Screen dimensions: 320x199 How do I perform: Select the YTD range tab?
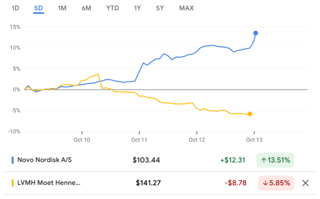click(112, 8)
